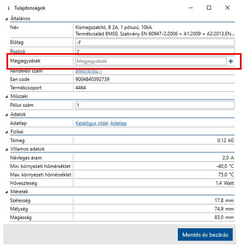Open the Katalógus oldal link

click(91, 123)
